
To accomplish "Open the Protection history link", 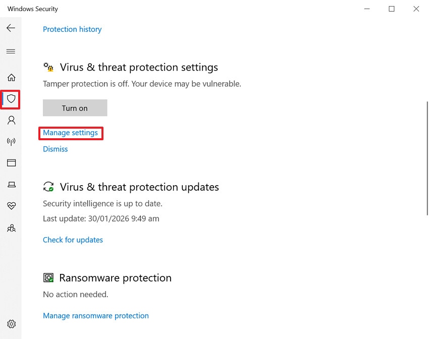I will pyautogui.click(x=72, y=29).
